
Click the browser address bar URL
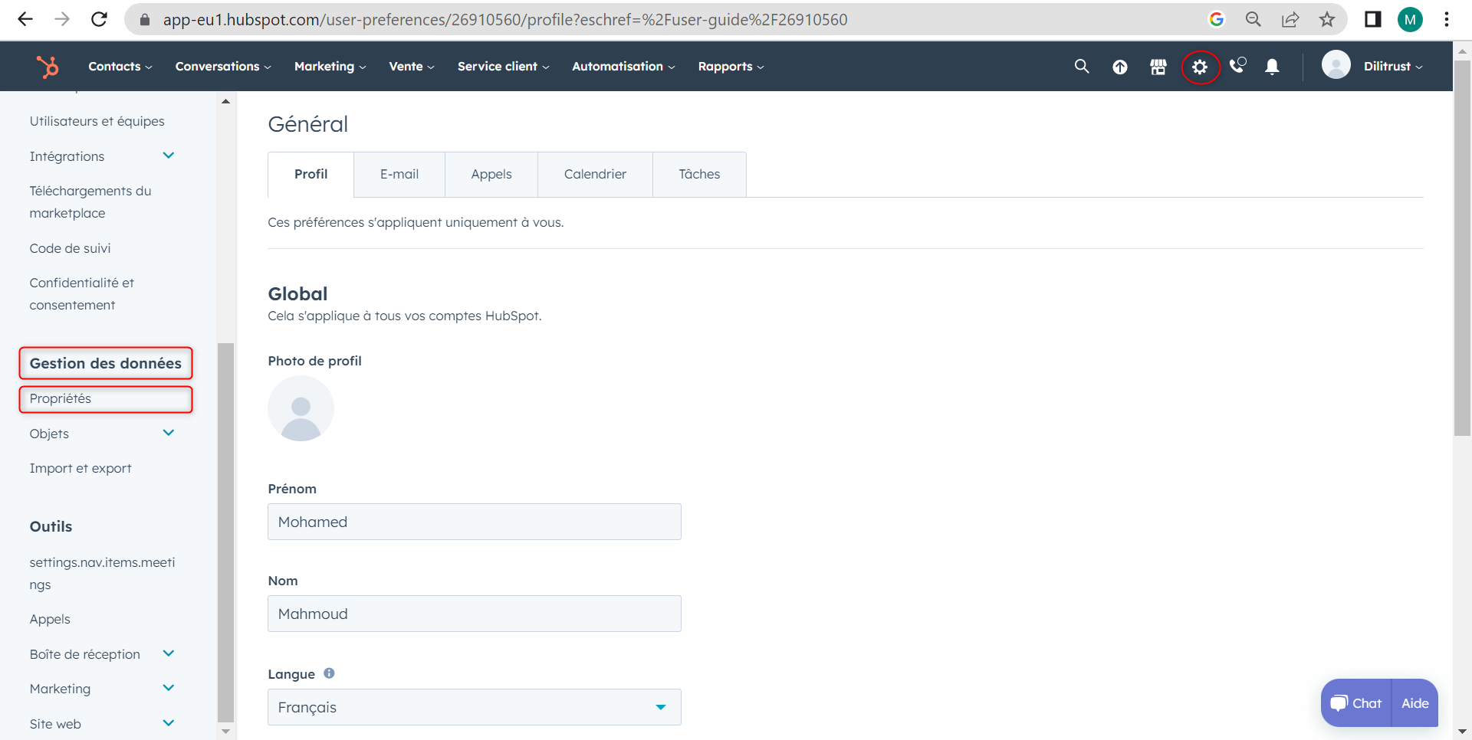point(505,19)
